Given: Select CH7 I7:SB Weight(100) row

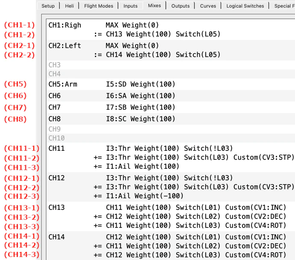Looking at the screenshot, I should [x=171, y=107].
